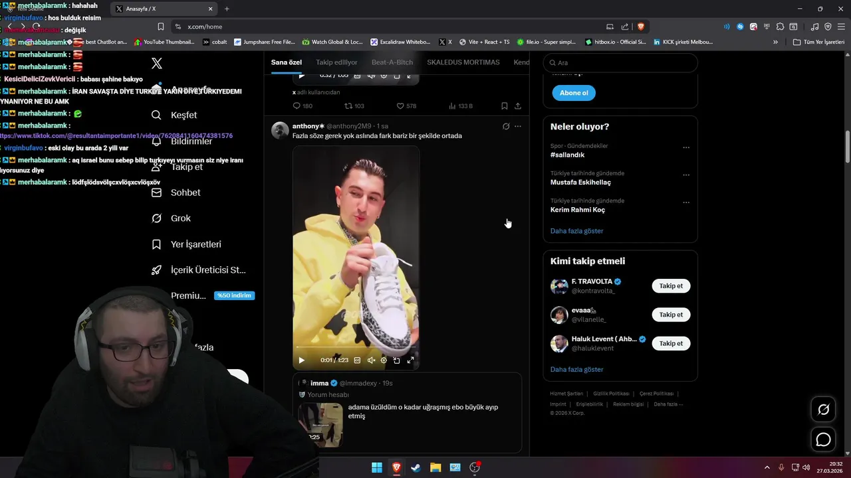Screen dimensions: 851x478
Task: Bookmark the post with 578 likes
Action: [505, 106]
